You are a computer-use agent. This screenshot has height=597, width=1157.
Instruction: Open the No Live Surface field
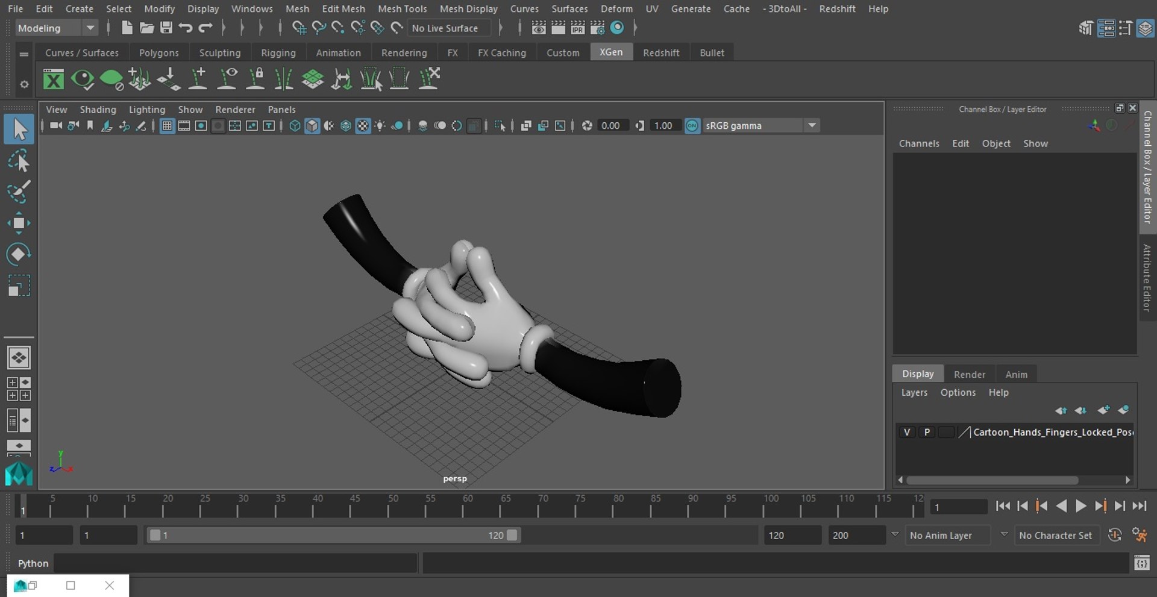click(449, 28)
